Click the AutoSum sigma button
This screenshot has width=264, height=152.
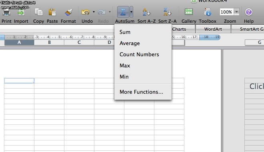(x=123, y=12)
